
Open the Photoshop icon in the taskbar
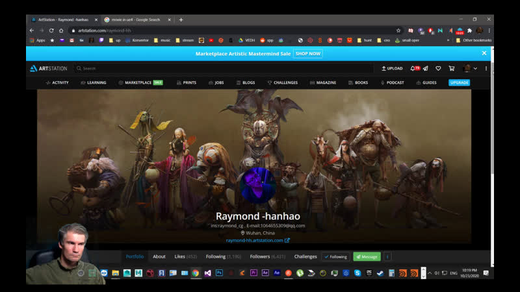(220, 273)
